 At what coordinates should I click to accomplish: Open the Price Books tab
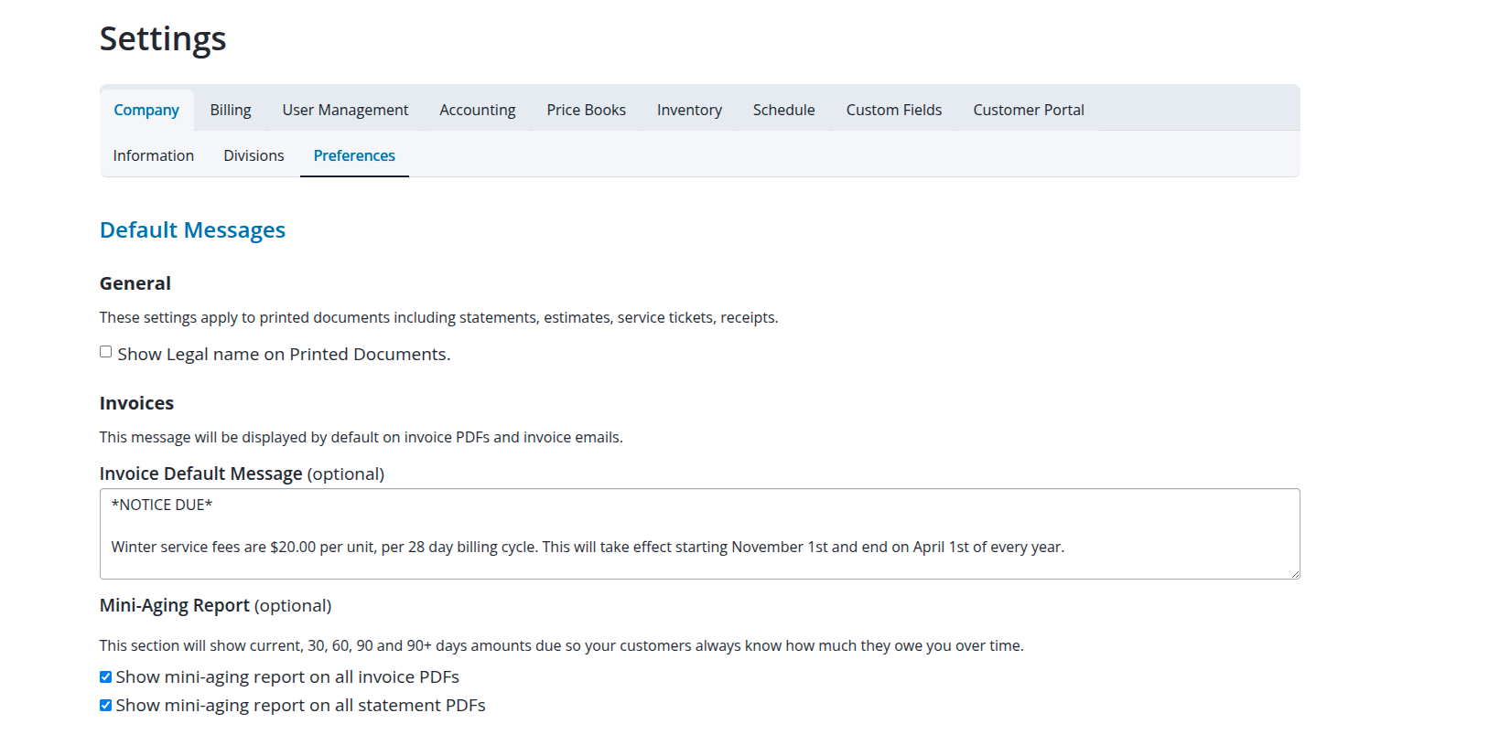click(x=586, y=110)
